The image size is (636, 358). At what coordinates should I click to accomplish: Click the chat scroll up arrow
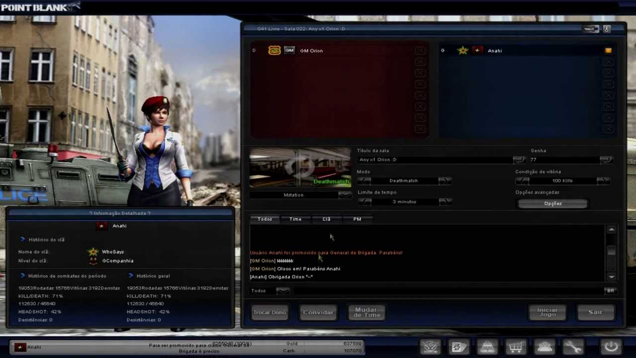[611, 229]
